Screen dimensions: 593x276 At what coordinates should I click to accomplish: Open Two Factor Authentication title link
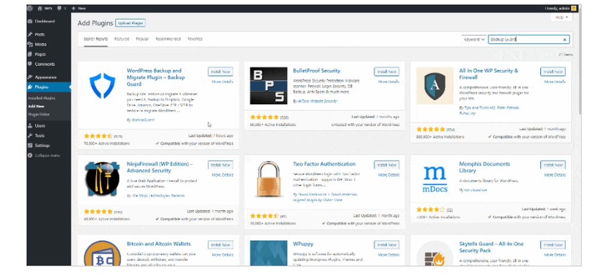[324, 164]
